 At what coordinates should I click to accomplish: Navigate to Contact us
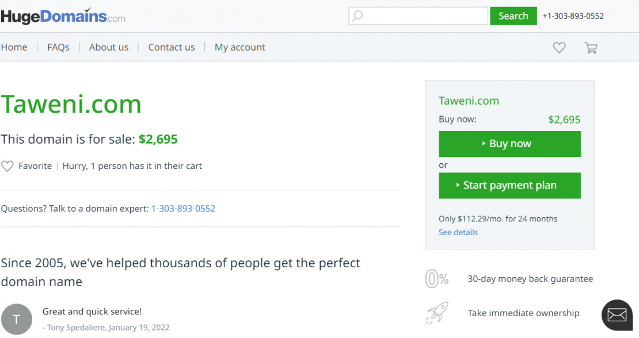(172, 47)
